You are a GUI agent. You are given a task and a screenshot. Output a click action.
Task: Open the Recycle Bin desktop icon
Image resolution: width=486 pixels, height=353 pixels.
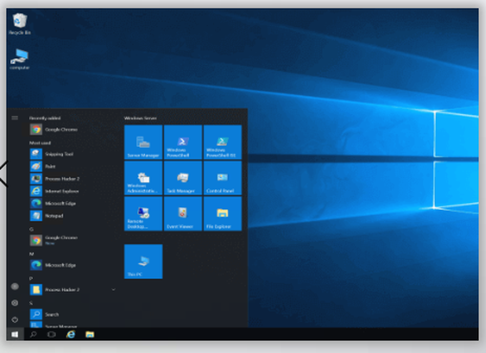(19, 23)
